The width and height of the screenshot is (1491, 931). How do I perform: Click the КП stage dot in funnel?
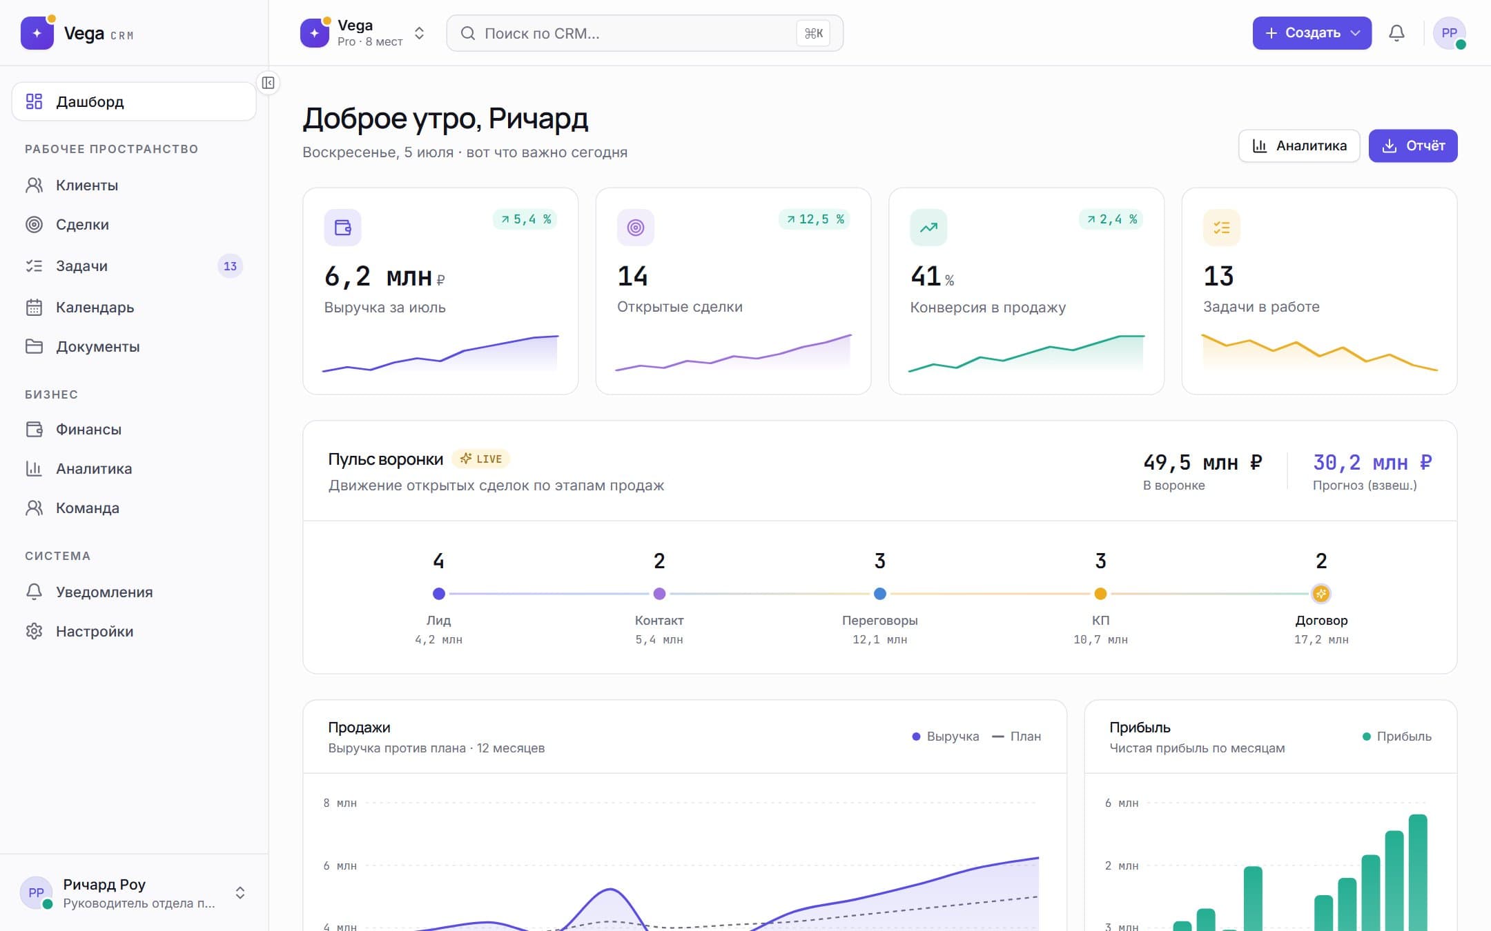point(1100,593)
